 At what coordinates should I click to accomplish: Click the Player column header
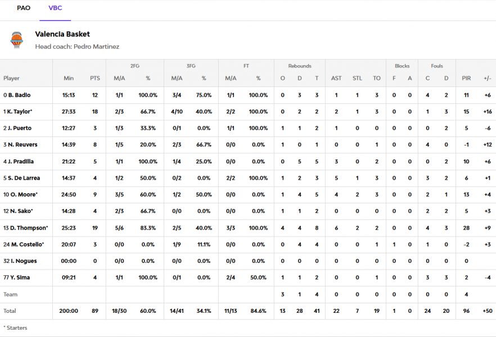coord(12,79)
